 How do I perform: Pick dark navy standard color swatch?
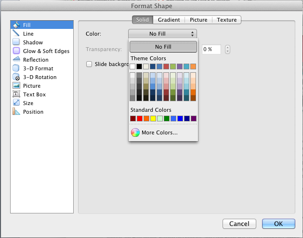click(x=187, y=119)
